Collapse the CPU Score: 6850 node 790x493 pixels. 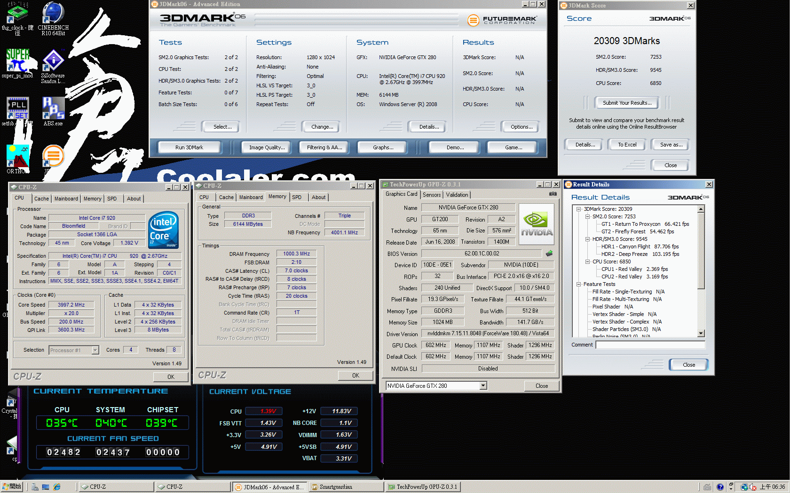[x=587, y=262]
